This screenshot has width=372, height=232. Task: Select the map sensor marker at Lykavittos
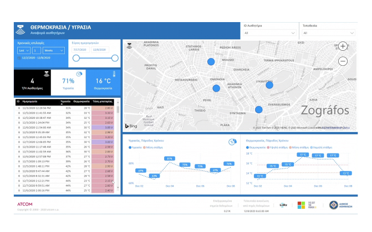[269, 85]
